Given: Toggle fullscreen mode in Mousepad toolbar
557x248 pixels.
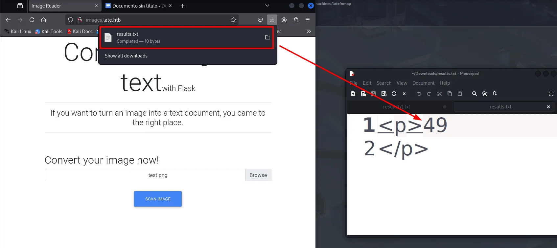Looking at the screenshot, I should point(551,94).
